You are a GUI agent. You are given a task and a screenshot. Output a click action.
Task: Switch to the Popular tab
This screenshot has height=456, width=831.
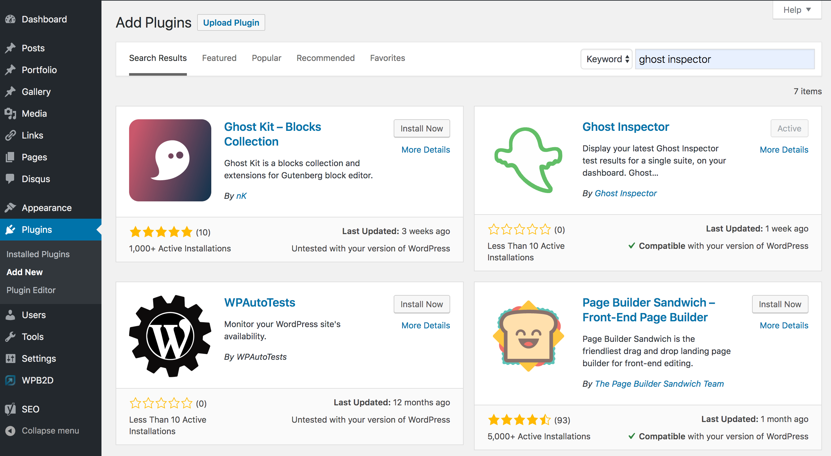tap(267, 58)
